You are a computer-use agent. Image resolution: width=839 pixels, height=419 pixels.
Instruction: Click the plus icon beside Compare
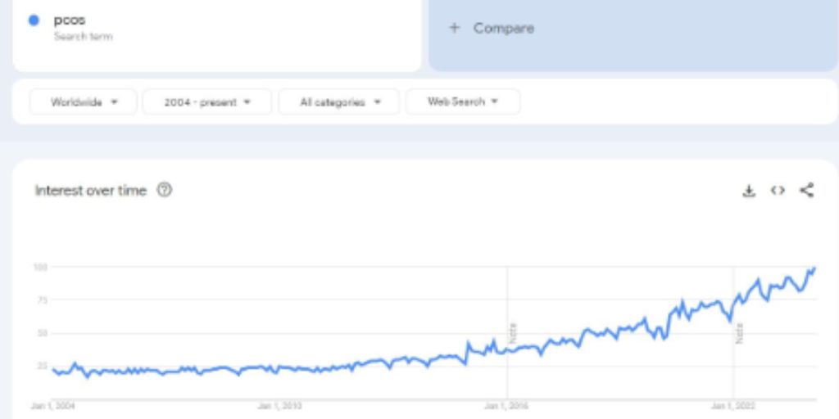(455, 28)
